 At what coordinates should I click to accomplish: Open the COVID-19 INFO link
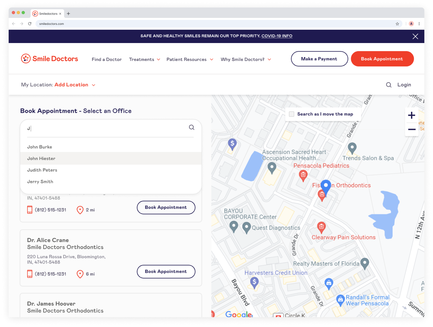pos(277,36)
